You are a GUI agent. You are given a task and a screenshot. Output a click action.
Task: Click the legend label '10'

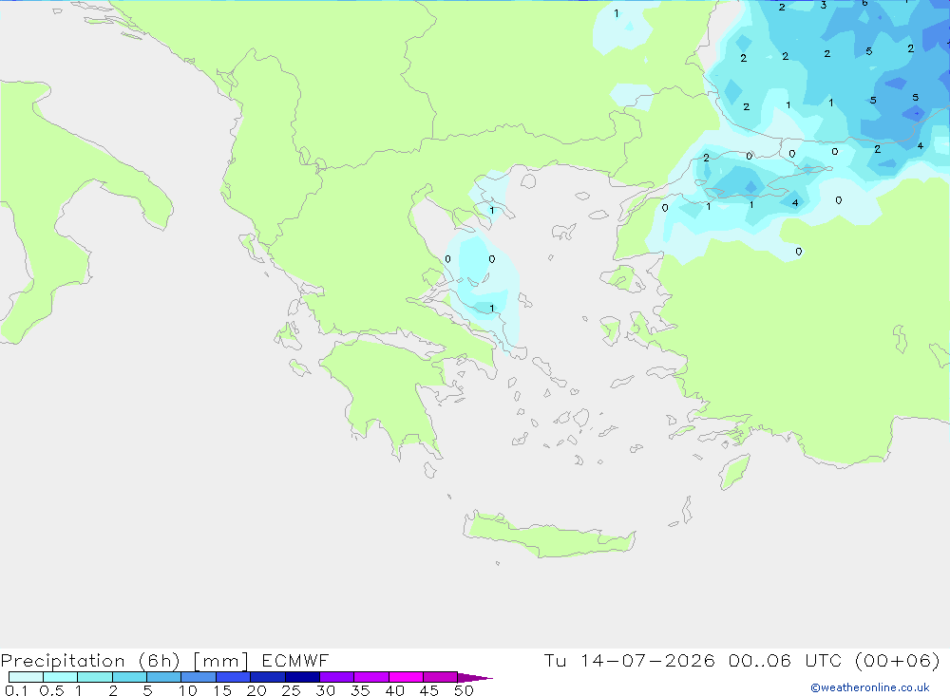(x=188, y=690)
